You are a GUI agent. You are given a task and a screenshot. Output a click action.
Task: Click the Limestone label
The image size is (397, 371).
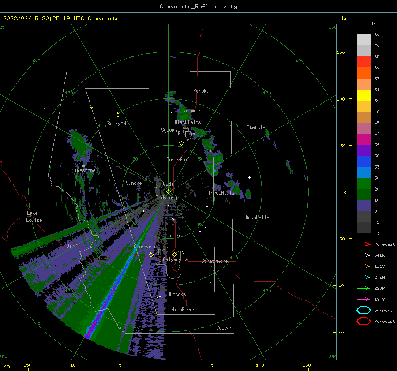(83, 170)
